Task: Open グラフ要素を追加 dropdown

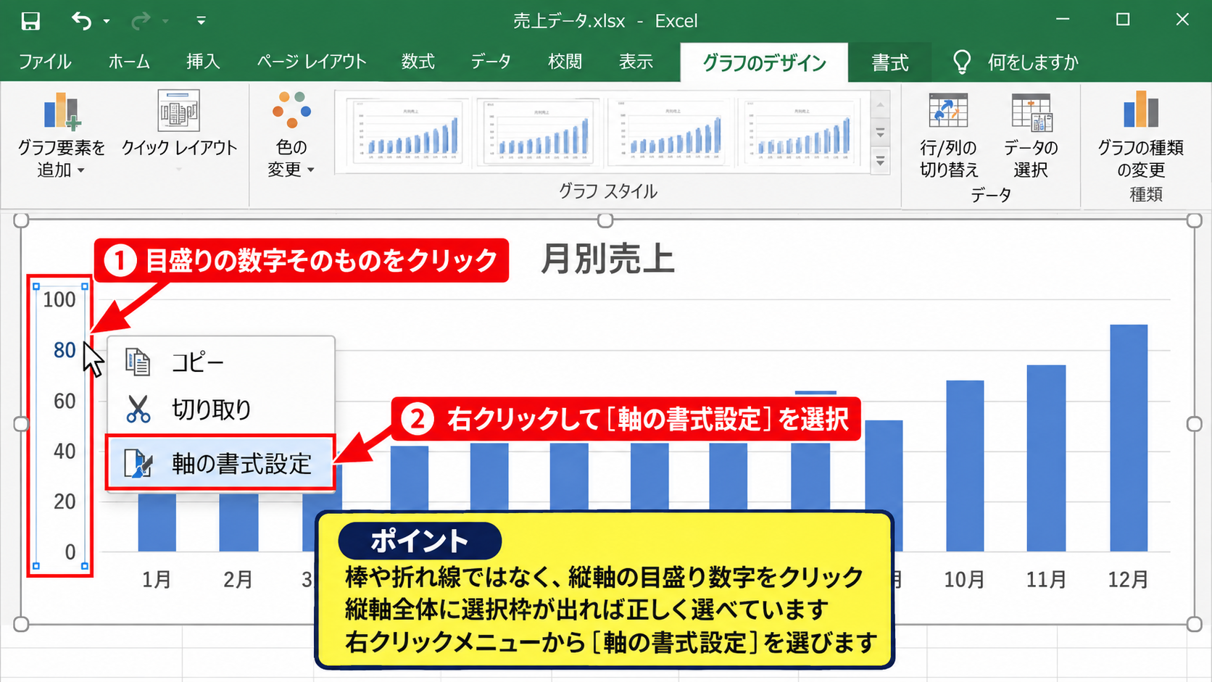Action: point(61,135)
